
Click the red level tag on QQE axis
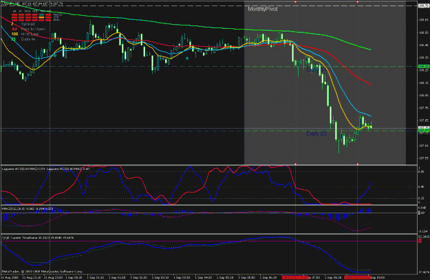tap(420, 241)
